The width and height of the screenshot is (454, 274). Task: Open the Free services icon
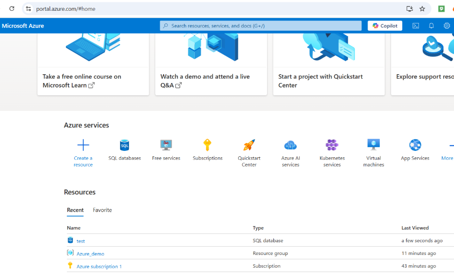pos(166,145)
